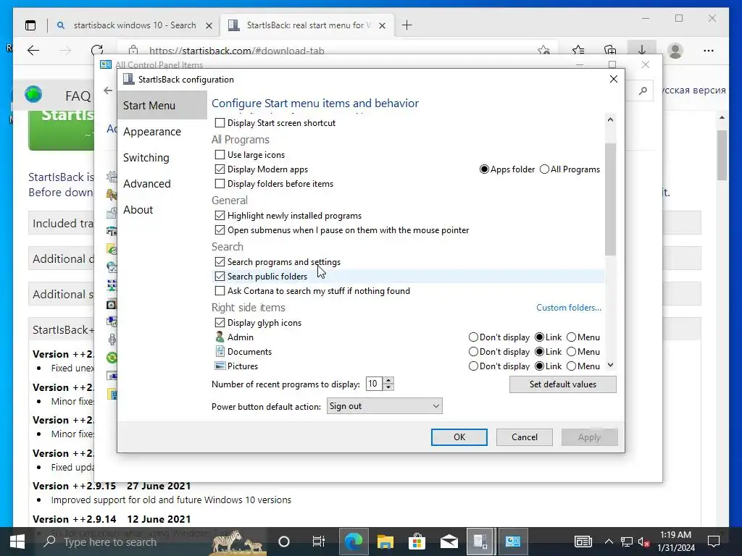
Task: Open the Control Panel taskbar item
Action: [x=512, y=542]
